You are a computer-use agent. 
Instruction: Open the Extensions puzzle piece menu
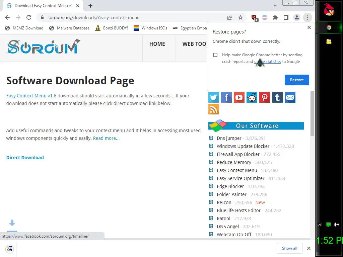click(275, 17)
